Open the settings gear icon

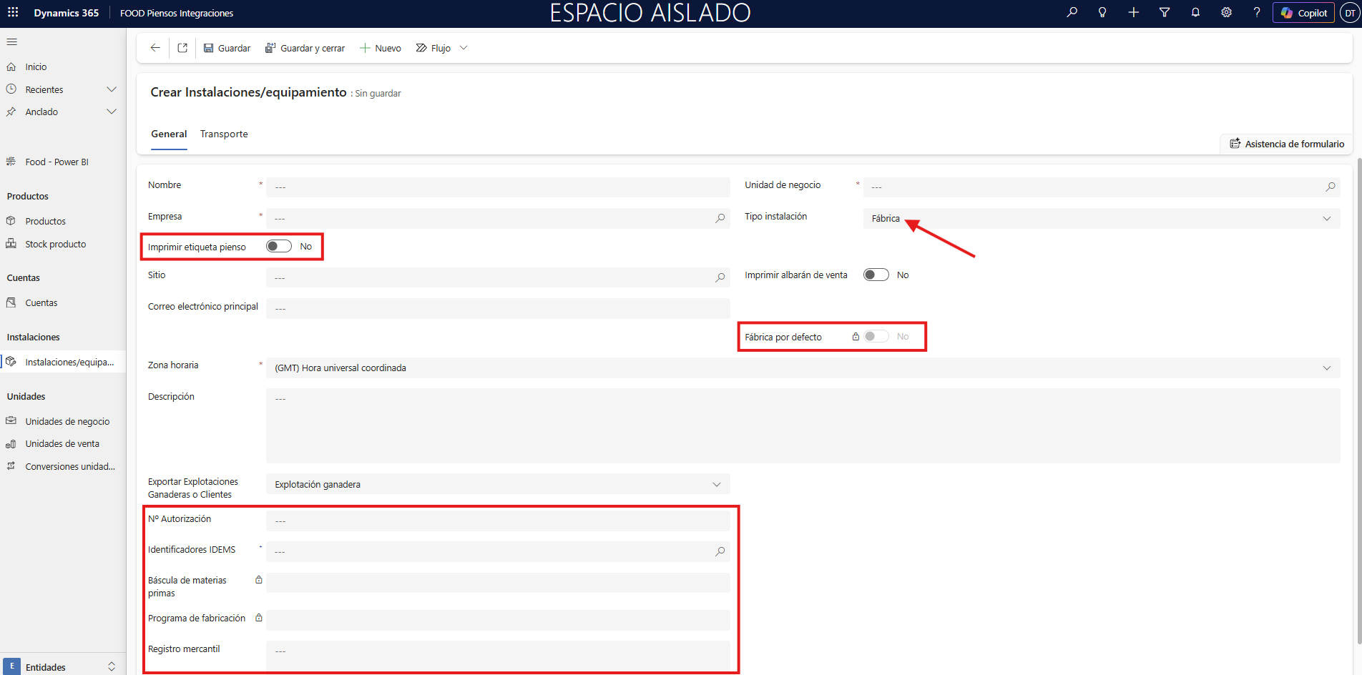1226,12
